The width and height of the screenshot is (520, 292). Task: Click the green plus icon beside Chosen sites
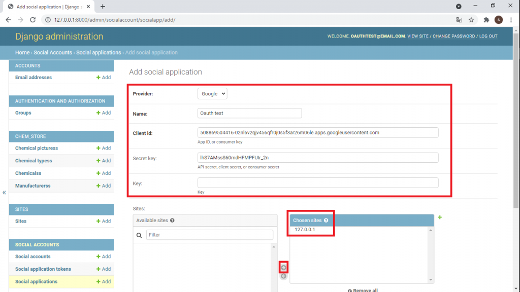pyautogui.click(x=440, y=217)
